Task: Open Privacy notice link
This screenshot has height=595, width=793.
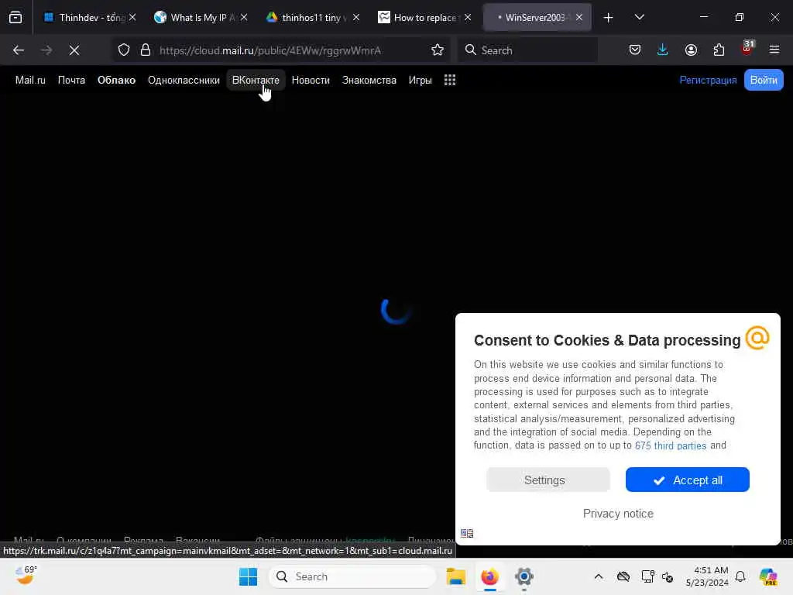Action: coord(618,514)
